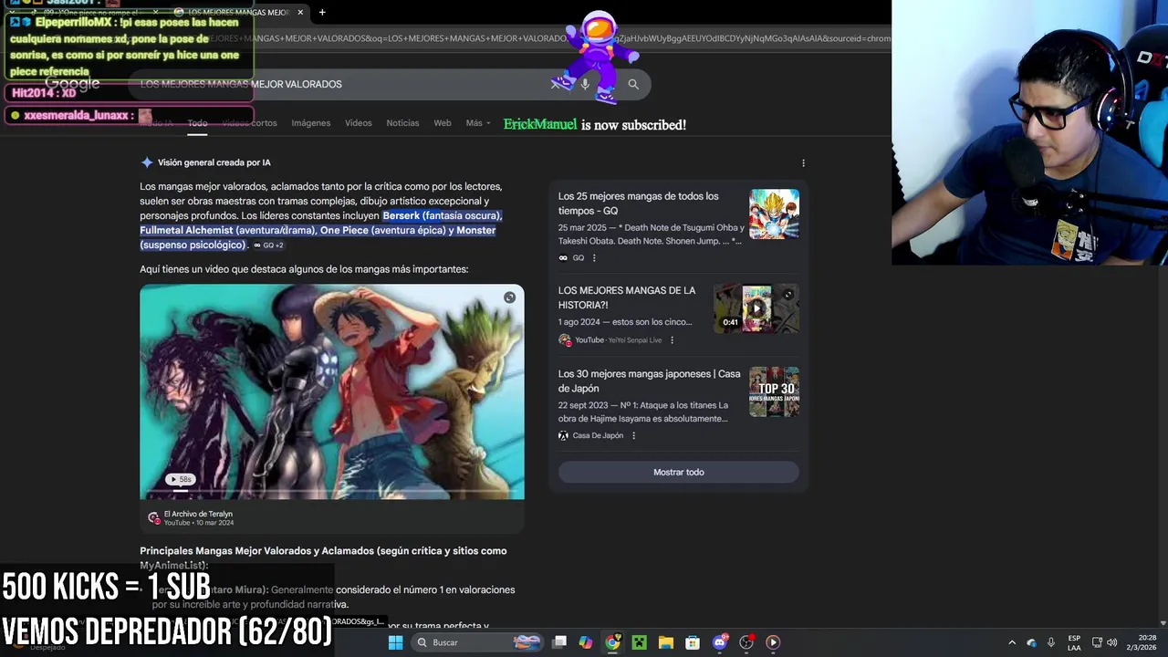Click the Google search magnifier icon
This screenshot has height=657, width=1168.
[x=633, y=84]
